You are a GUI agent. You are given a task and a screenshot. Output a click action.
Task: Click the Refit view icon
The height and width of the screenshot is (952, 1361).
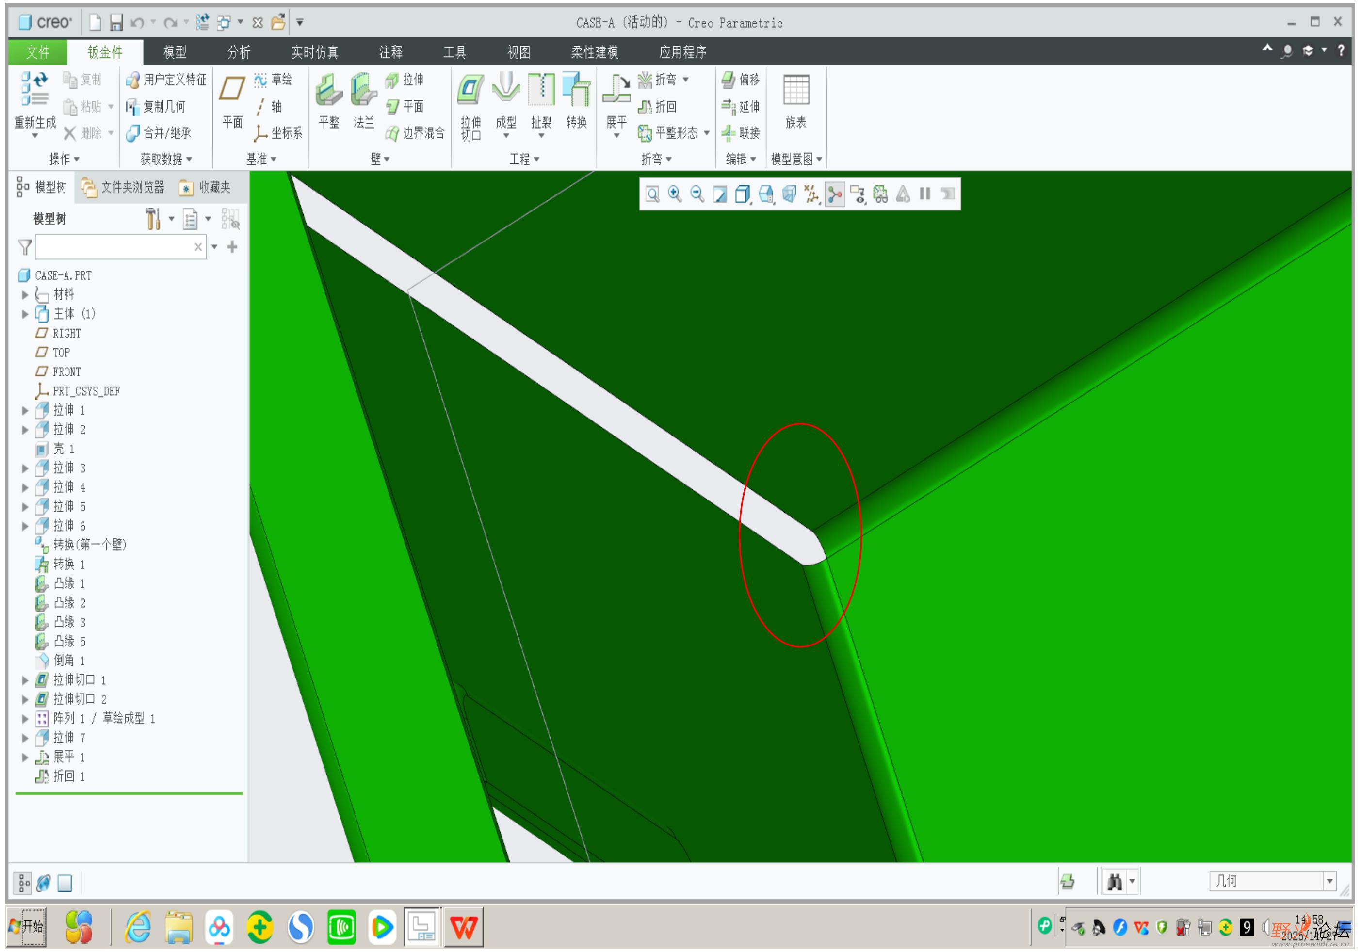point(652,194)
